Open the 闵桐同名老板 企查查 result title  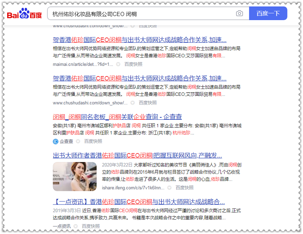pyautogui.click(x=117, y=117)
